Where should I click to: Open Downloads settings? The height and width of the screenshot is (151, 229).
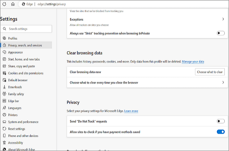(x=15, y=87)
